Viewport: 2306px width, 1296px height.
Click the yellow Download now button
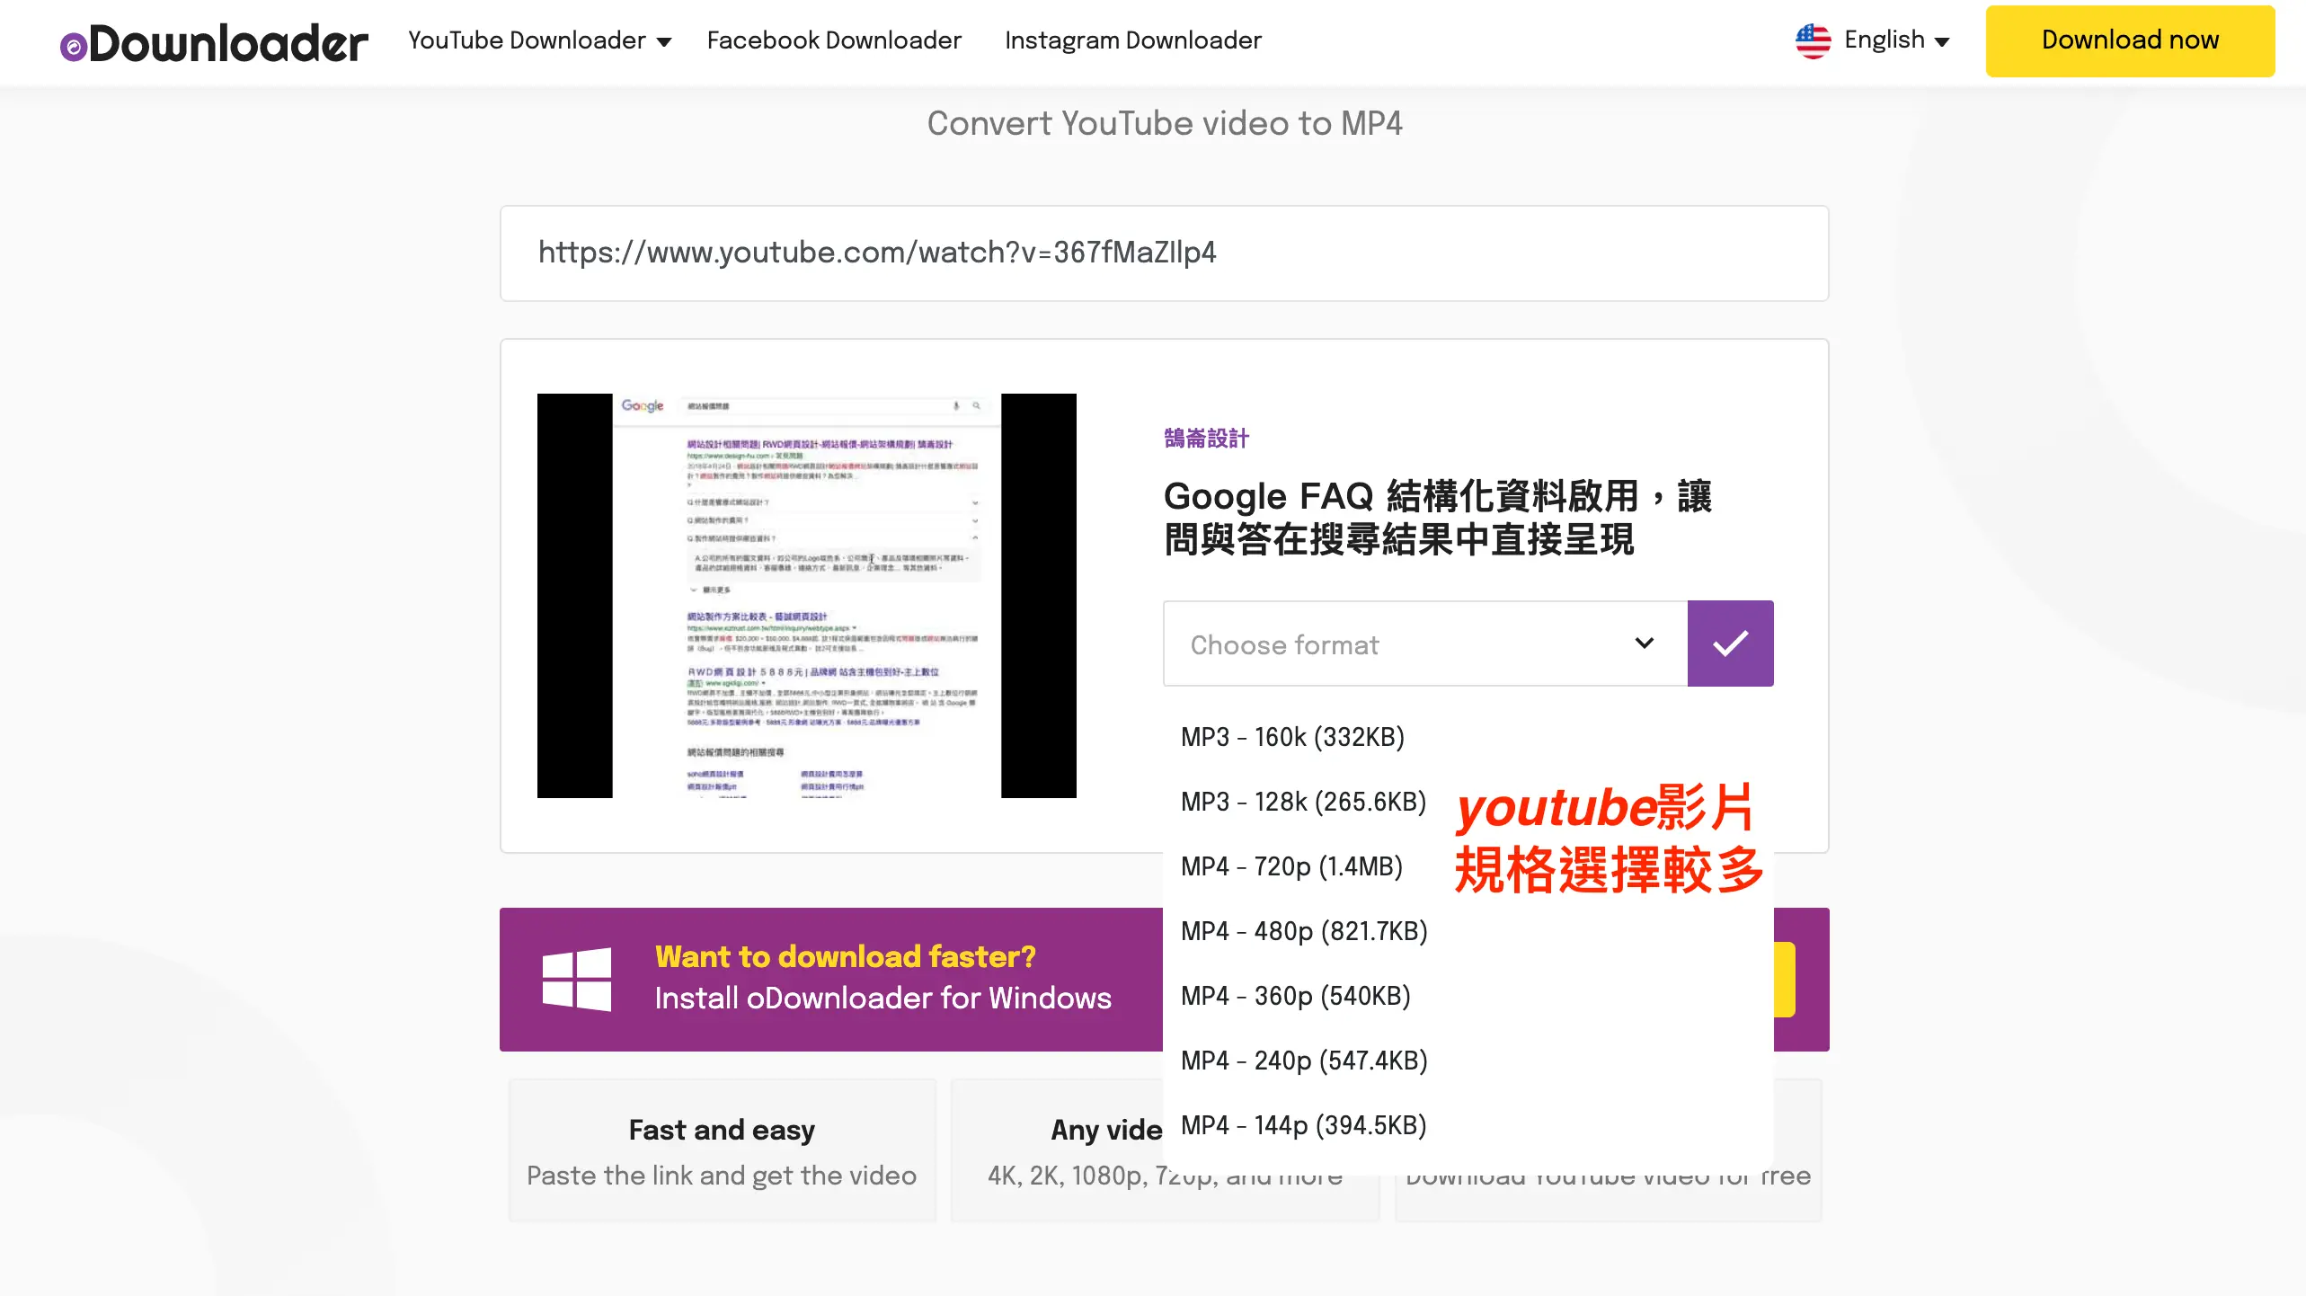[2130, 40]
